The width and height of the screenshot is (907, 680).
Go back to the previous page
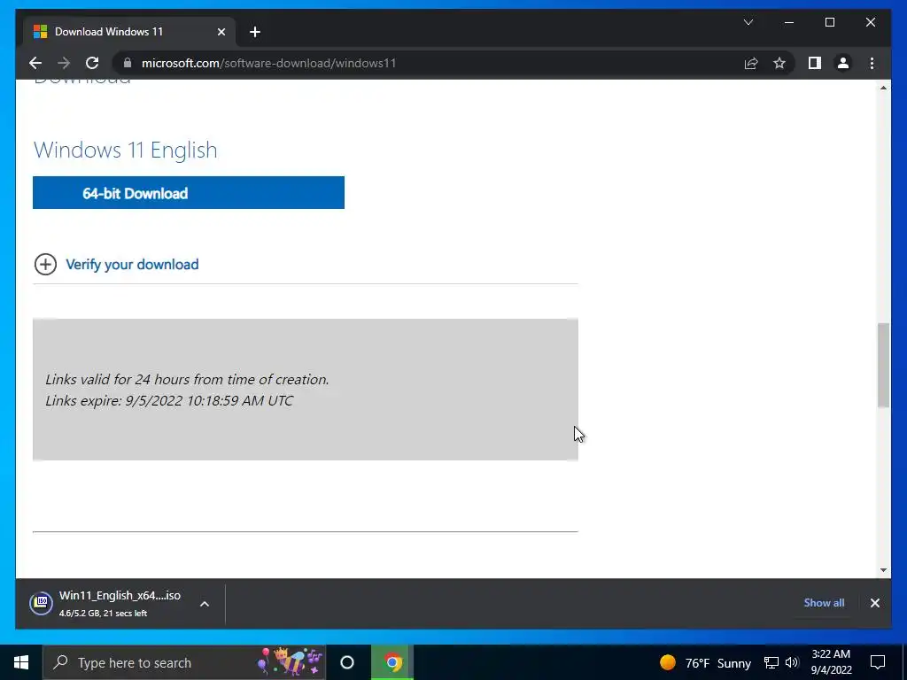[35, 63]
